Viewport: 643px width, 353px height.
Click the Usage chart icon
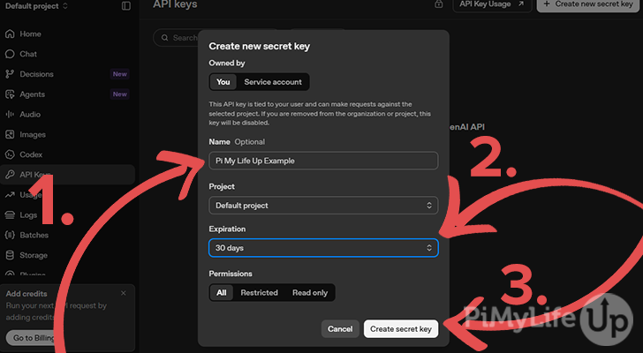pos(10,195)
